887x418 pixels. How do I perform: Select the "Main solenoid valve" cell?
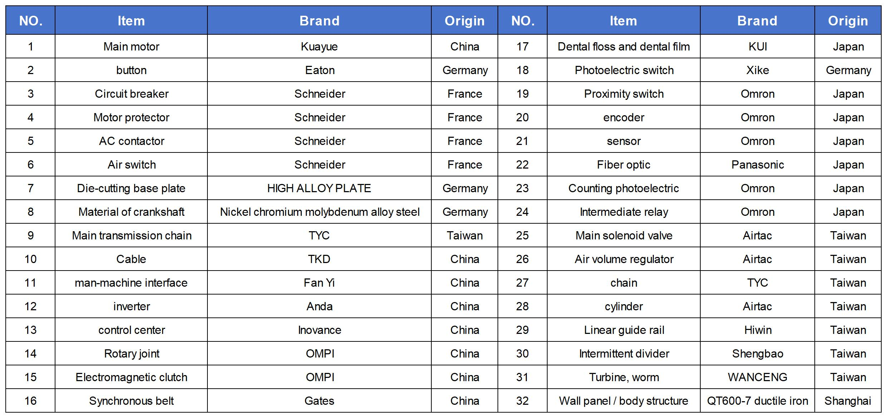623,235
